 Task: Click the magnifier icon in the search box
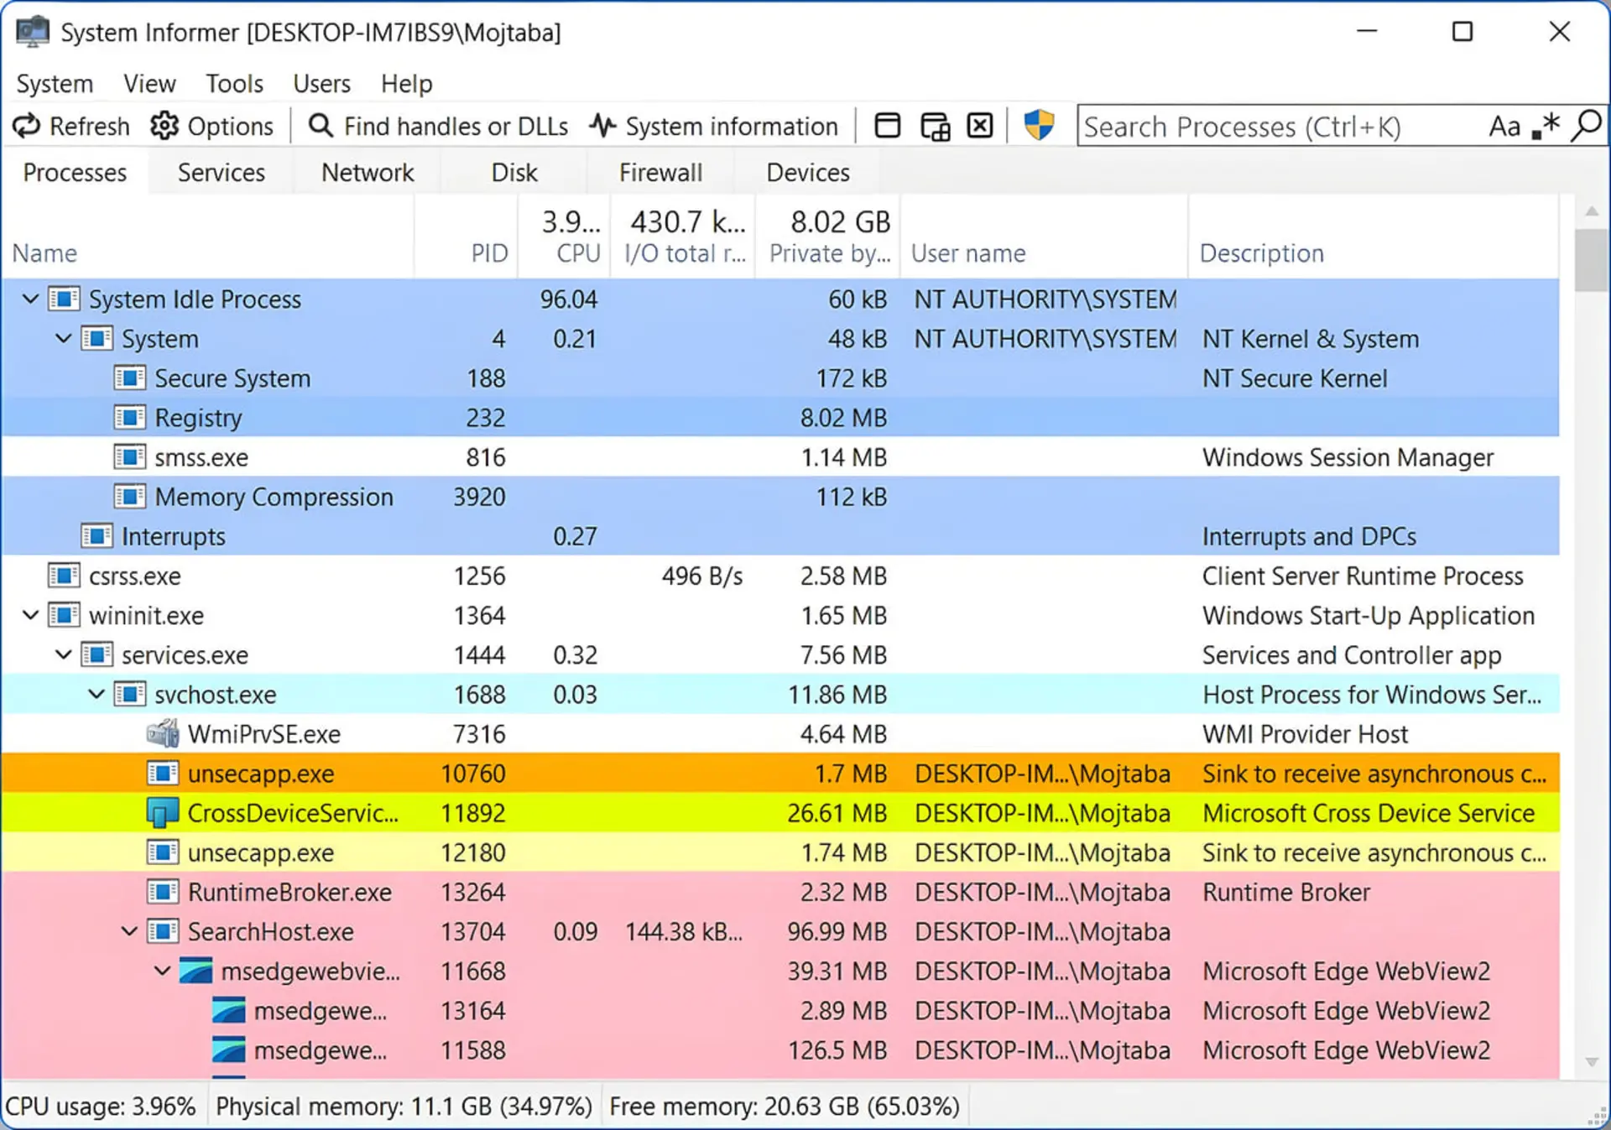click(x=1586, y=126)
